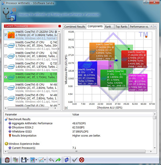Select the 48.67GOPS value
161x165 pixels.
pyautogui.click(x=79, y=123)
